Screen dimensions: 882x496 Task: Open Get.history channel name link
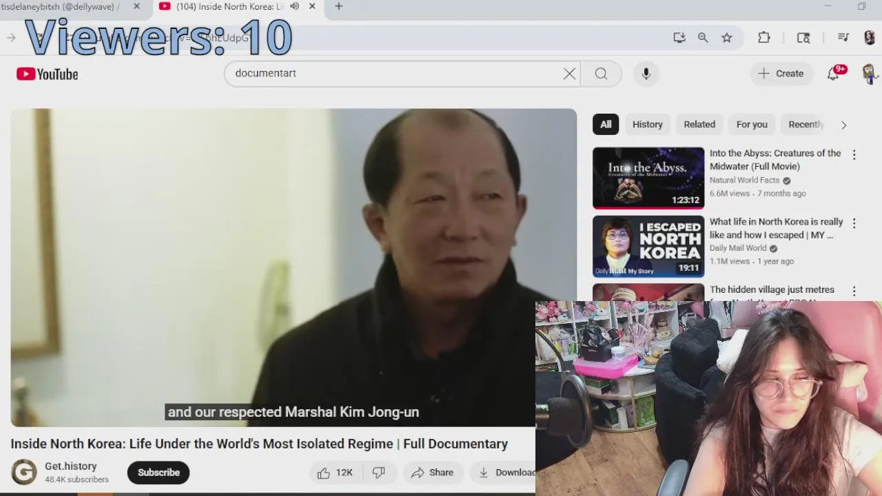click(71, 466)
